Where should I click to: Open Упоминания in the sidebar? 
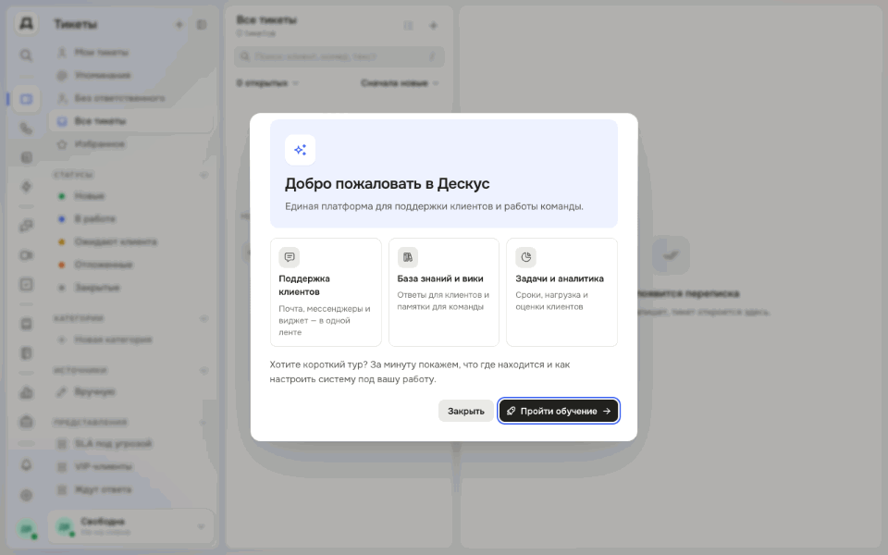pyautogui.click(x=130, y=75)
